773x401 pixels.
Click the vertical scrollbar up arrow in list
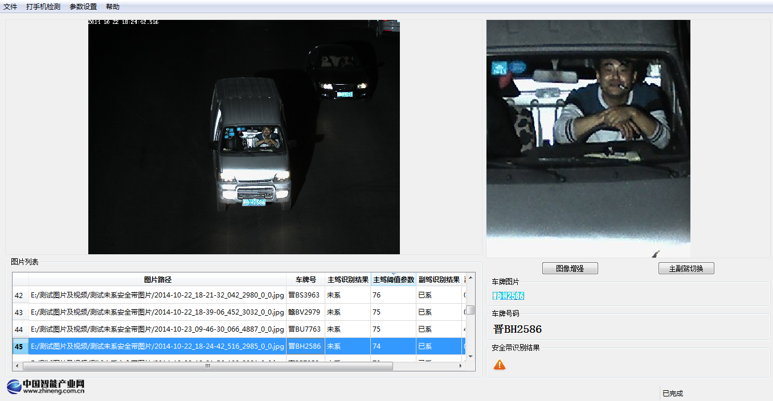coord(471,278)
